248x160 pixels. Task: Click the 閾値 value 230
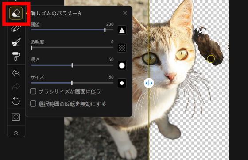point(110,24)
